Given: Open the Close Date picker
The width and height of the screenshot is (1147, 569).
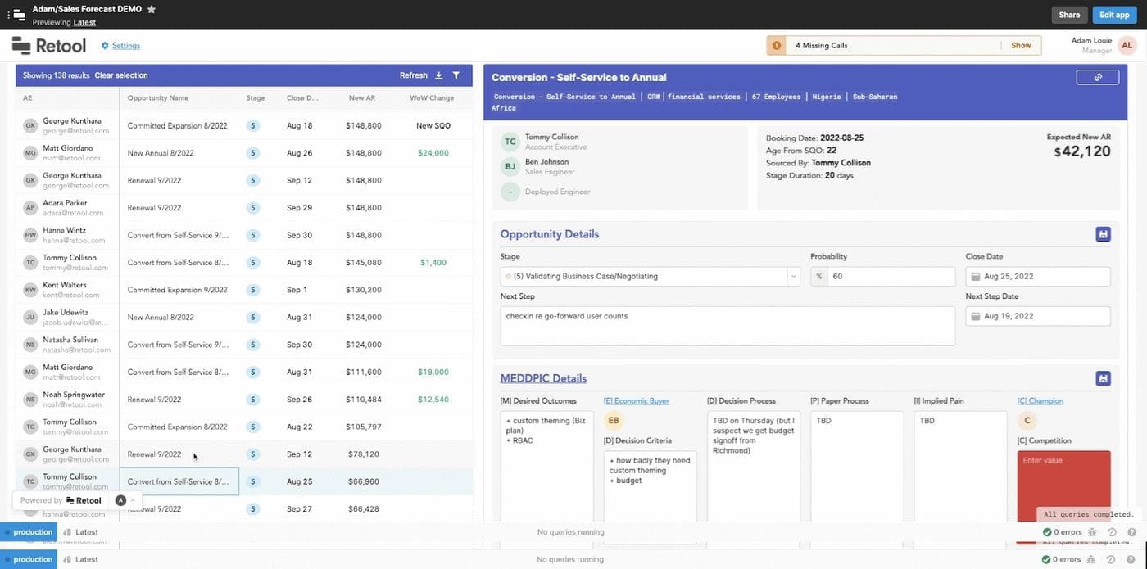Looking at the screenshot, I should [1038, 277].
